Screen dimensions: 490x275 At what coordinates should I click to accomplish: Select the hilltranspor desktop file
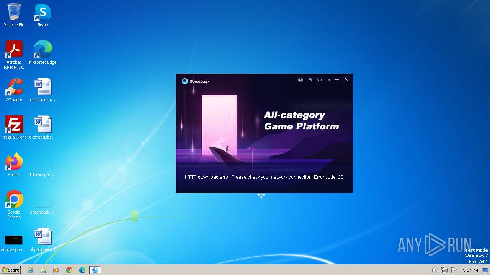pos(42,168)
